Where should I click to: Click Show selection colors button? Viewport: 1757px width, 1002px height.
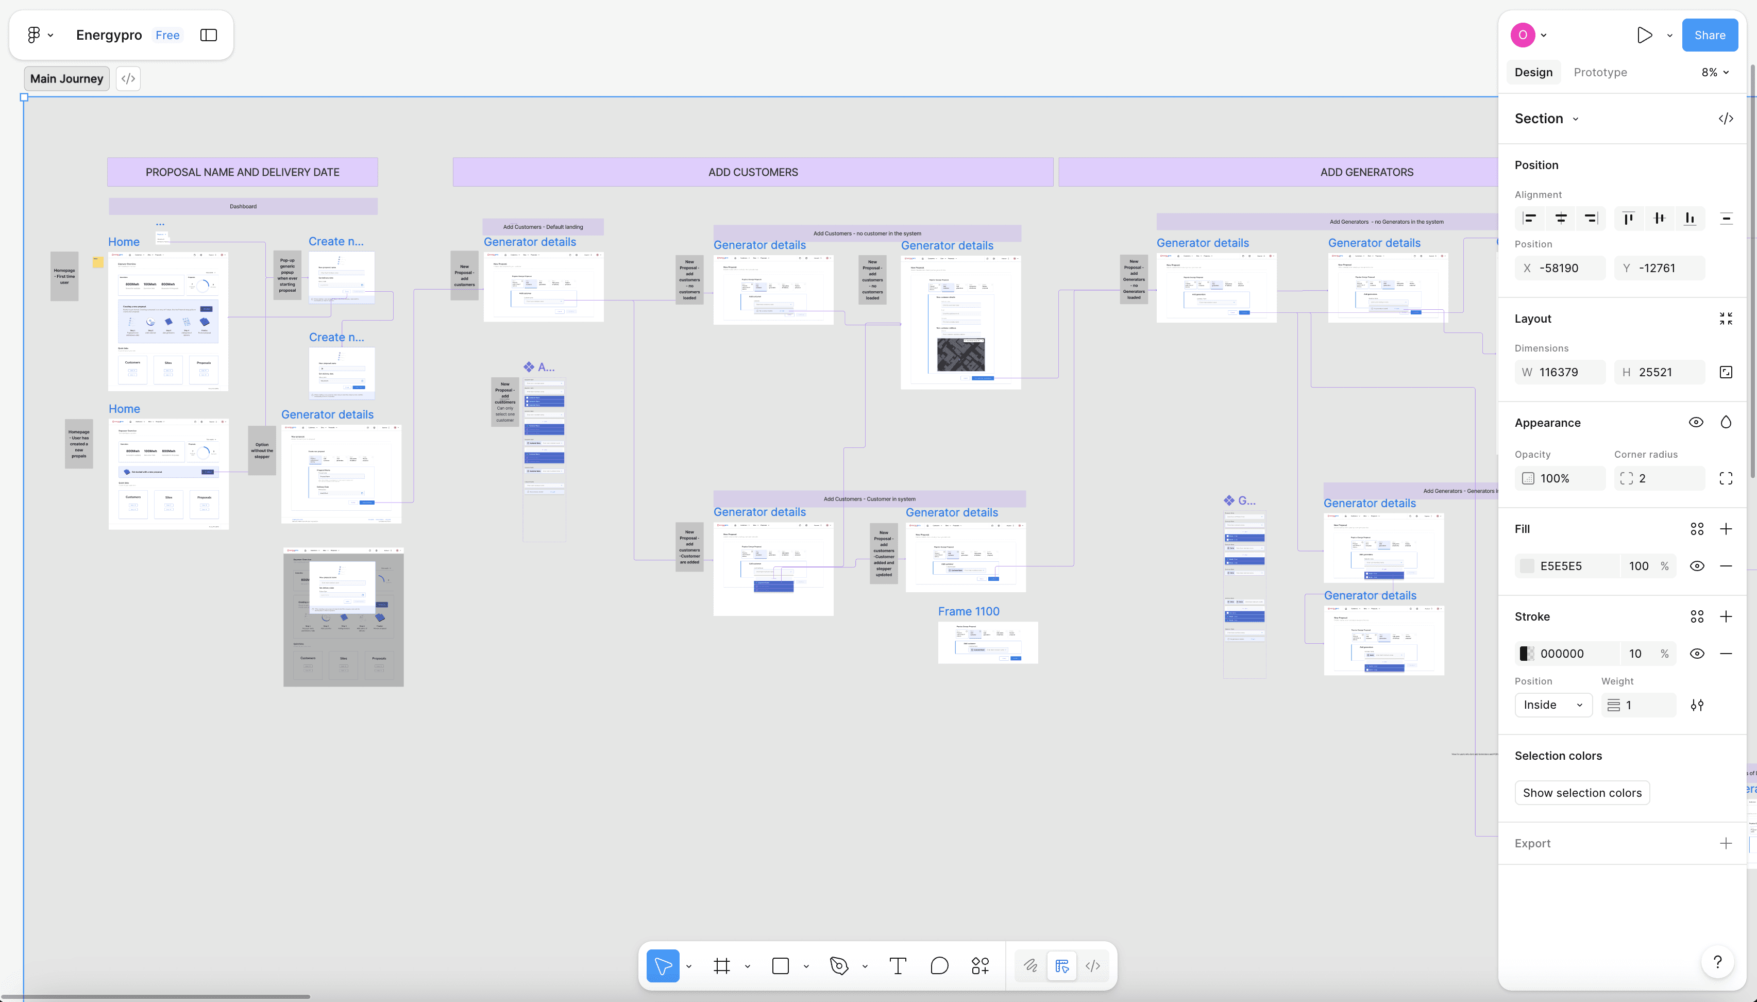(x=1582, y=793)
